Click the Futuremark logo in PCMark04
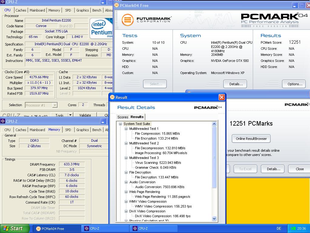The image size is (310, 233). [x=147, y=20]
